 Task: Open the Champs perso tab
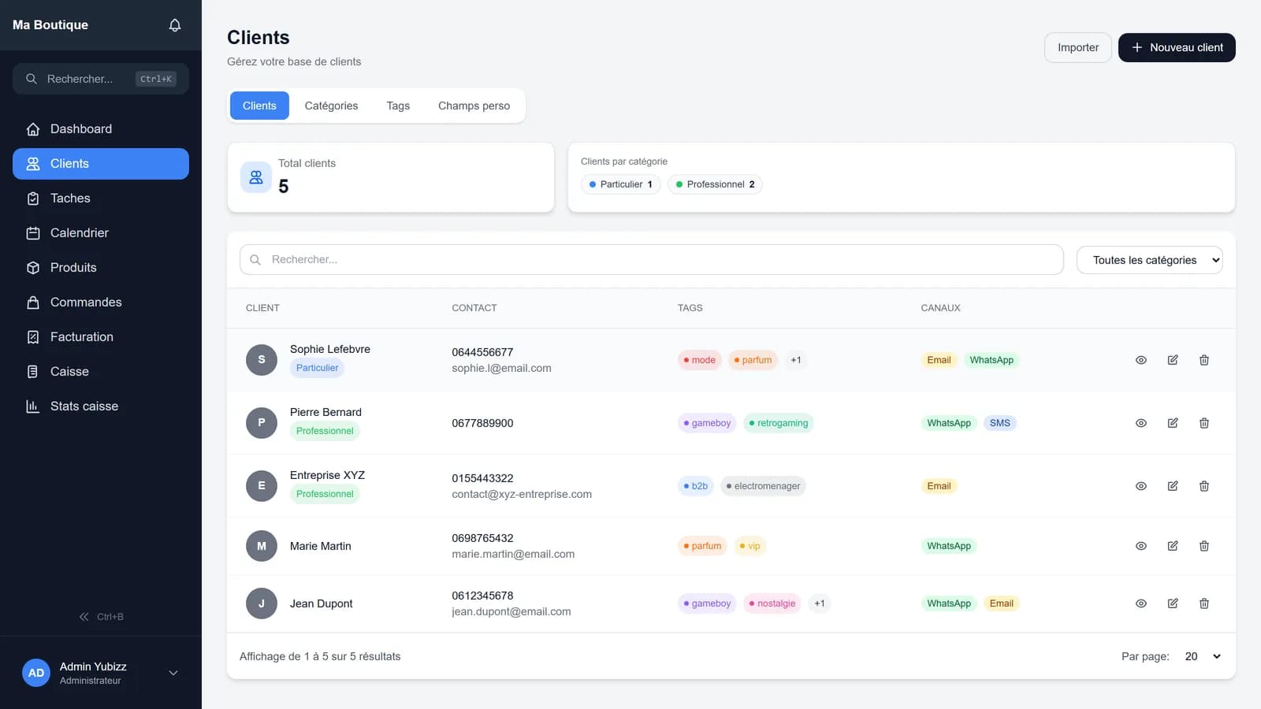coord(474,106)
